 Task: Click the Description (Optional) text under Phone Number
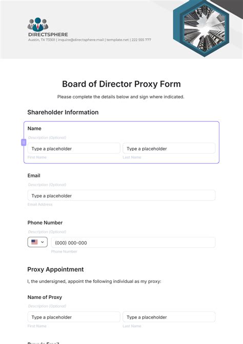(47, 232)
